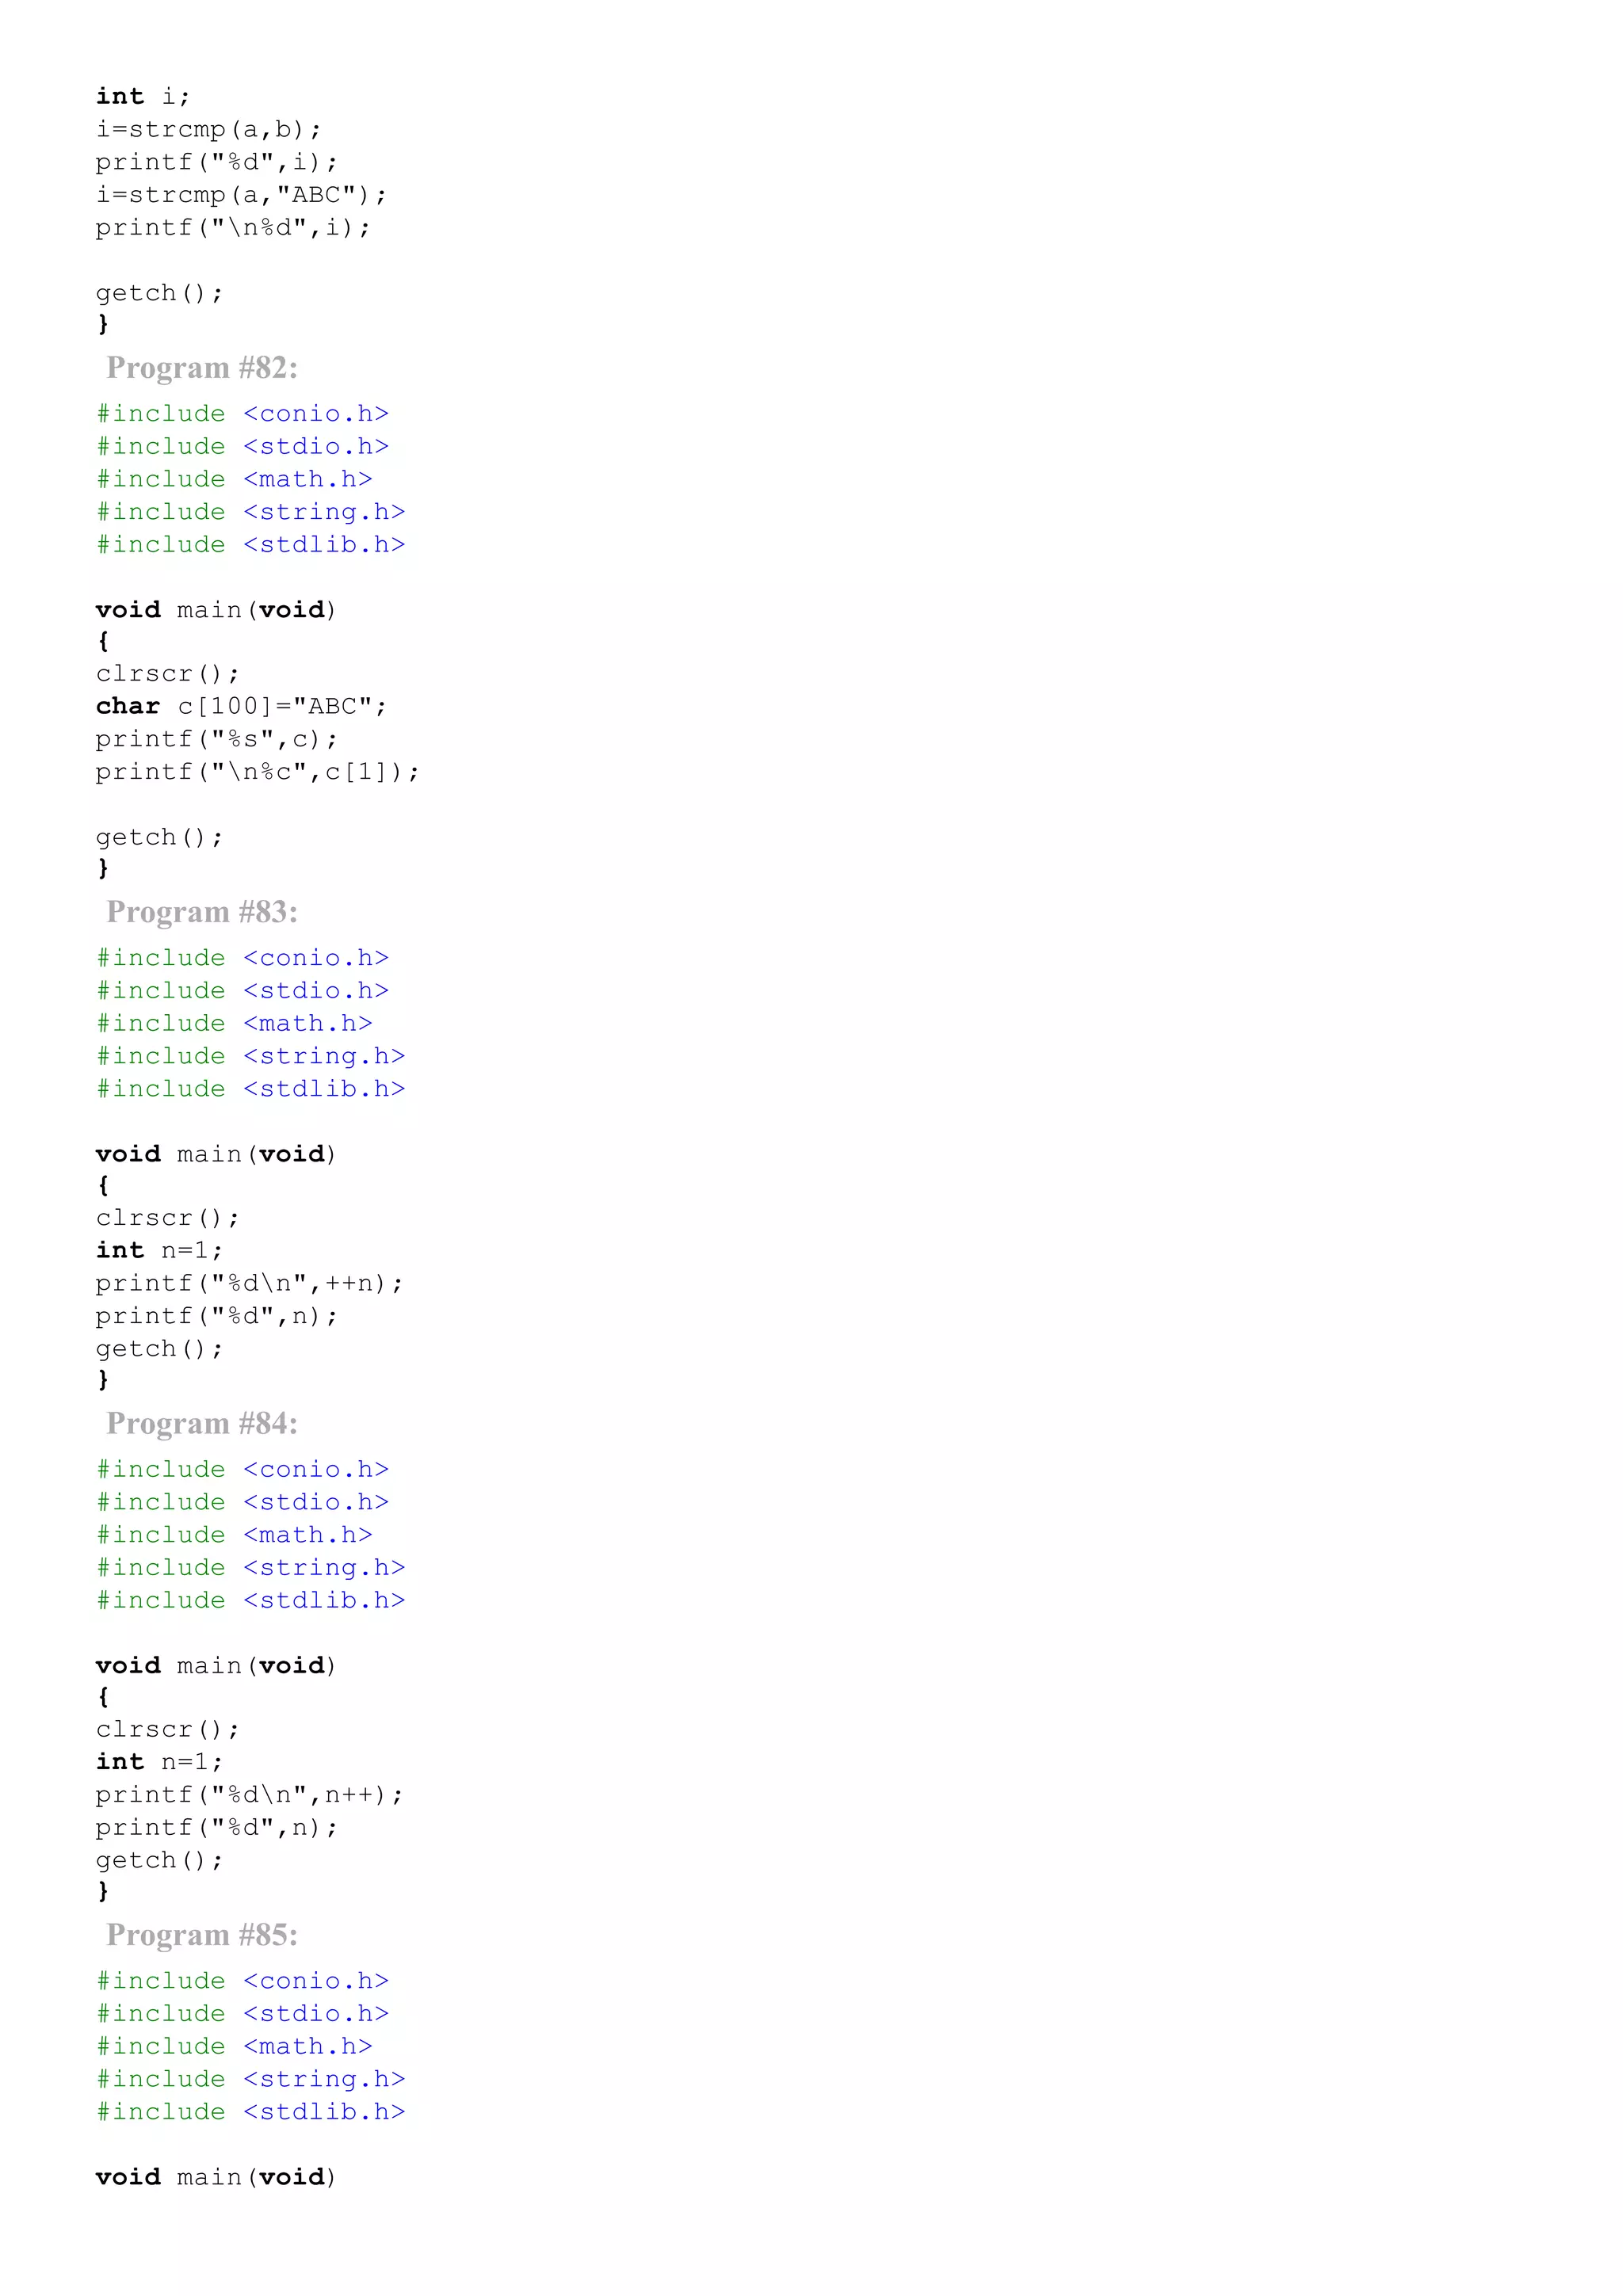Click 'printf("%d",n);' in Program #83
Image resolution: width=1623 pixels, height=2296 pixels.
[x=217, y=1317]
